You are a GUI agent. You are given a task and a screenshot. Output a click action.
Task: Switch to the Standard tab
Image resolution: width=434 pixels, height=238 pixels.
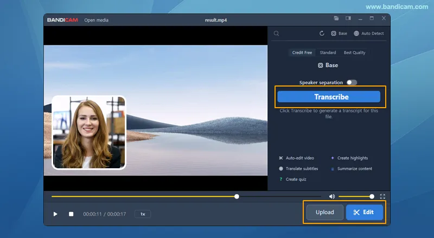coord(328,52)
